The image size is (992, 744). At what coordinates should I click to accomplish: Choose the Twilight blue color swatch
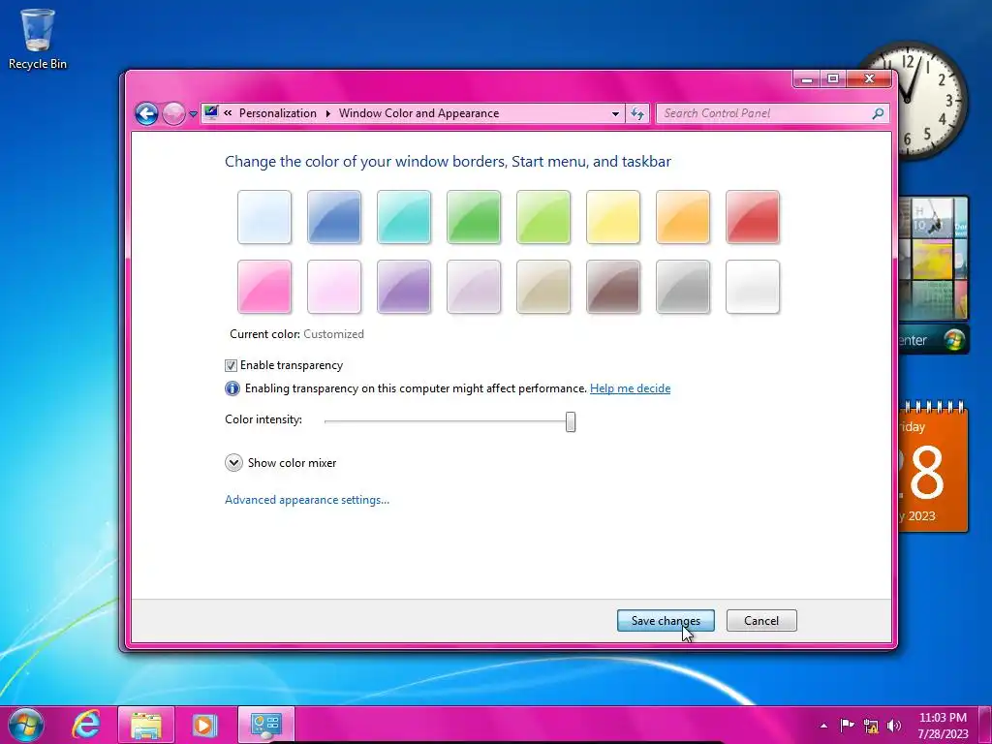click(x=334, y=217)
